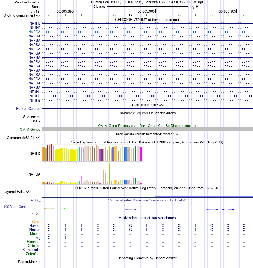Click the Rhesus alignment row label
The image size is (253, 268).
coord(35,230)
